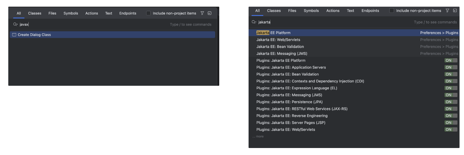Open Text tab in jakarta window
The width and height of the screenshot is (464, 155).
pos(351,11)
